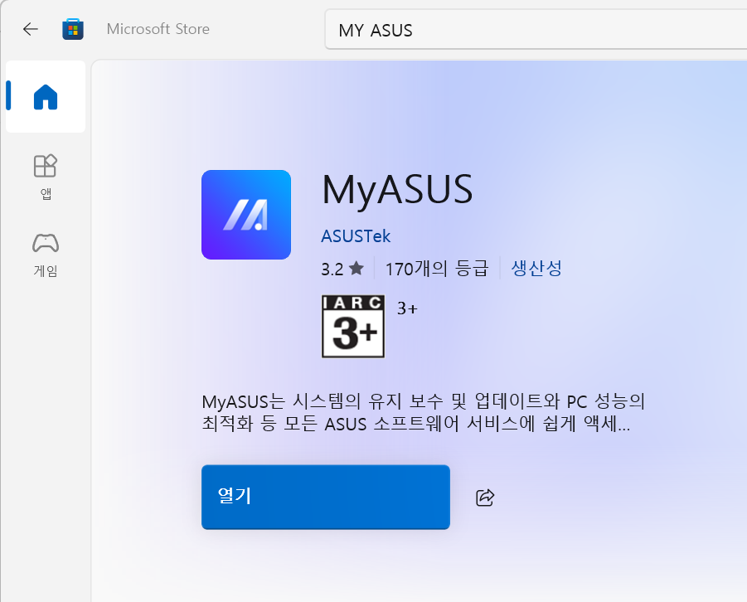Open the ASUSTek publisher link
The width and height of the screenshot is (747, 602).
356,236
